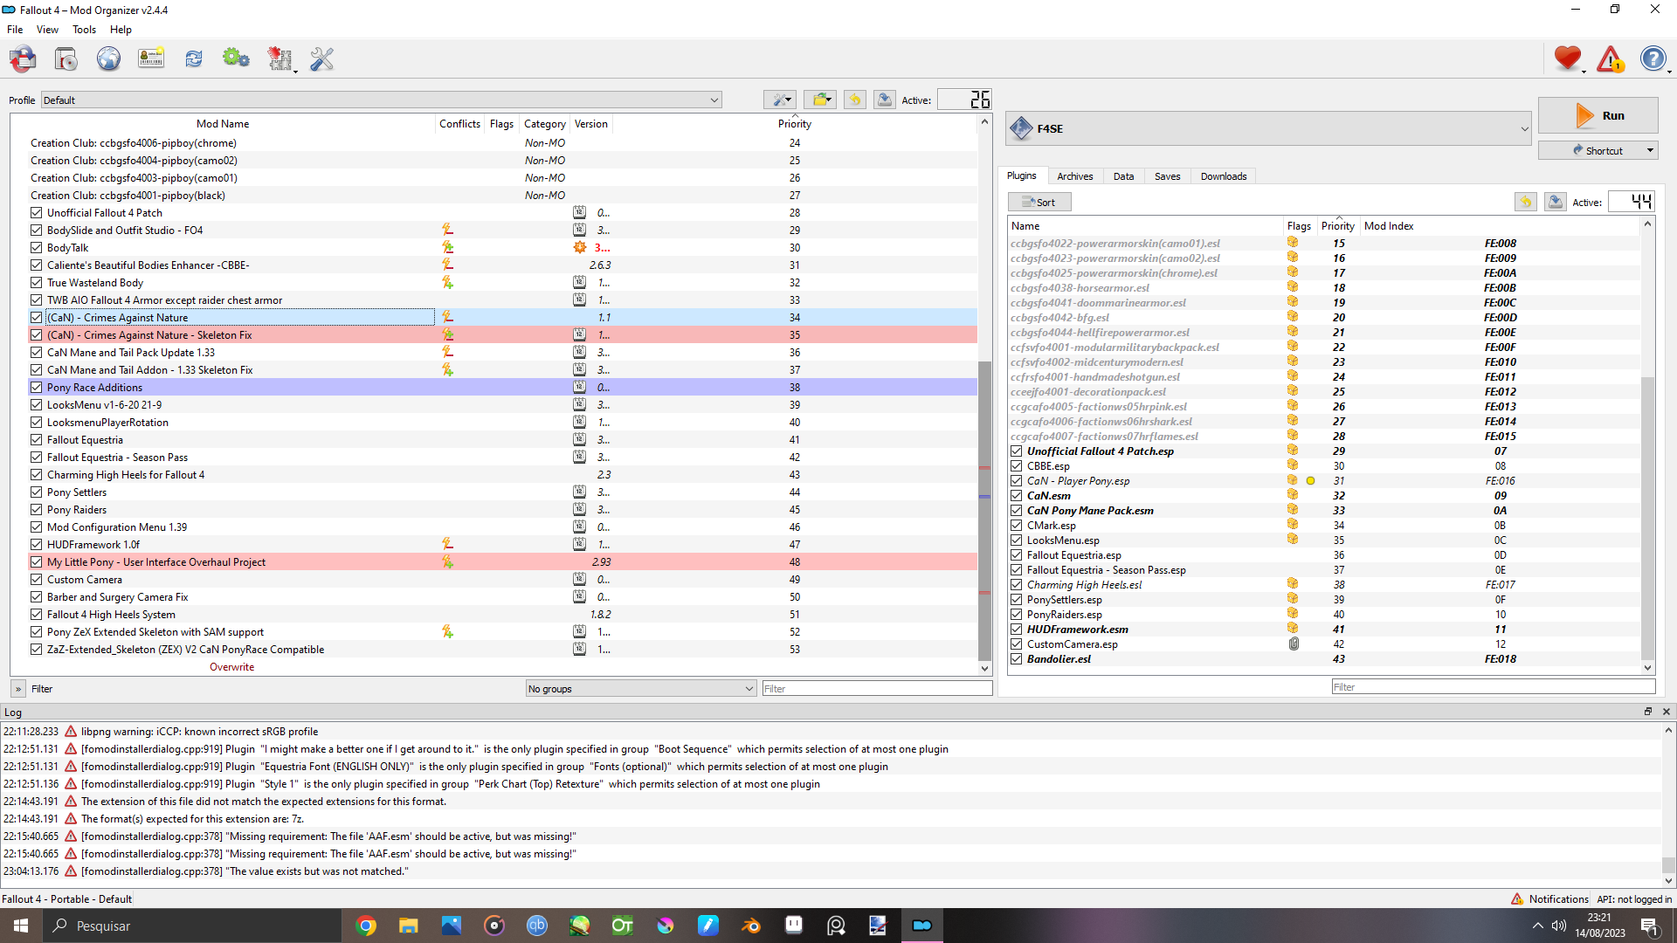Open the No groups dropdown
This screenshot has height=943, width=1677.
(640, 688)
